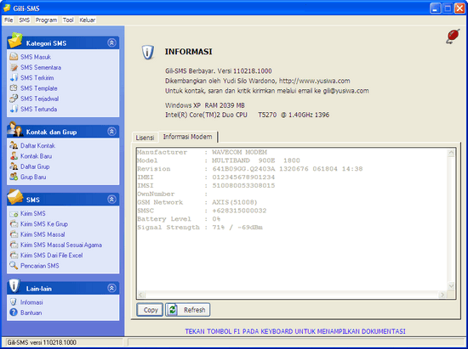Click the modem info scroll down arrow
The image size is (468, 349).
pyautogui.click(x=451, y=286)
